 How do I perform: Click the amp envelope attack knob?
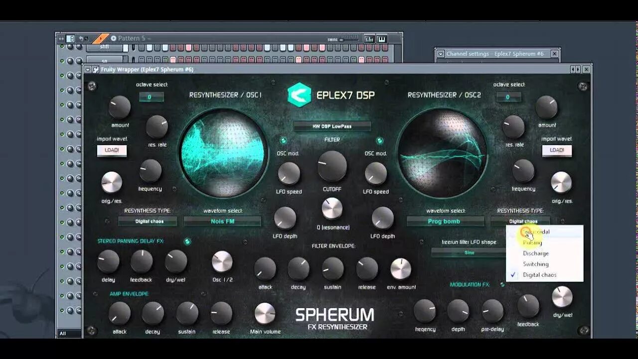tap(120, 313)
